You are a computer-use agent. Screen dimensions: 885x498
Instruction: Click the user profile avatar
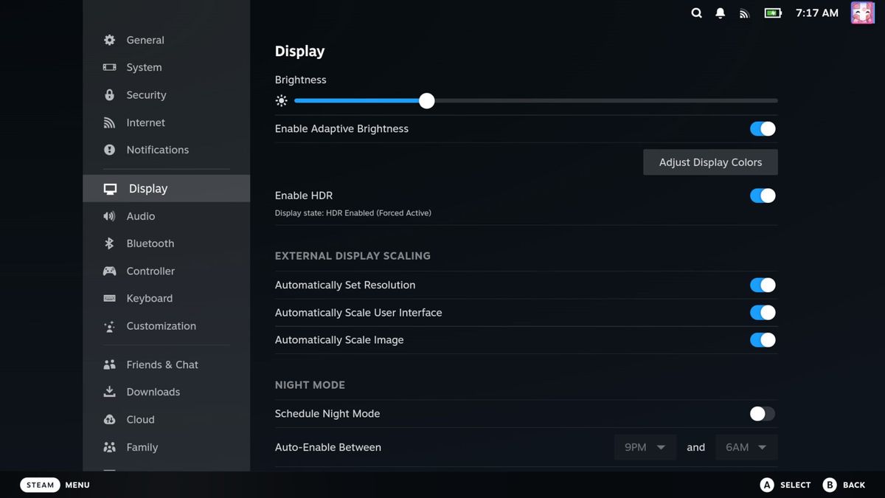862,13
